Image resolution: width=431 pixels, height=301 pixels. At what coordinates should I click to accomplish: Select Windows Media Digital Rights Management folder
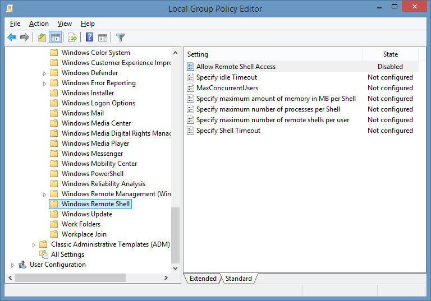[x=116, y=133]
